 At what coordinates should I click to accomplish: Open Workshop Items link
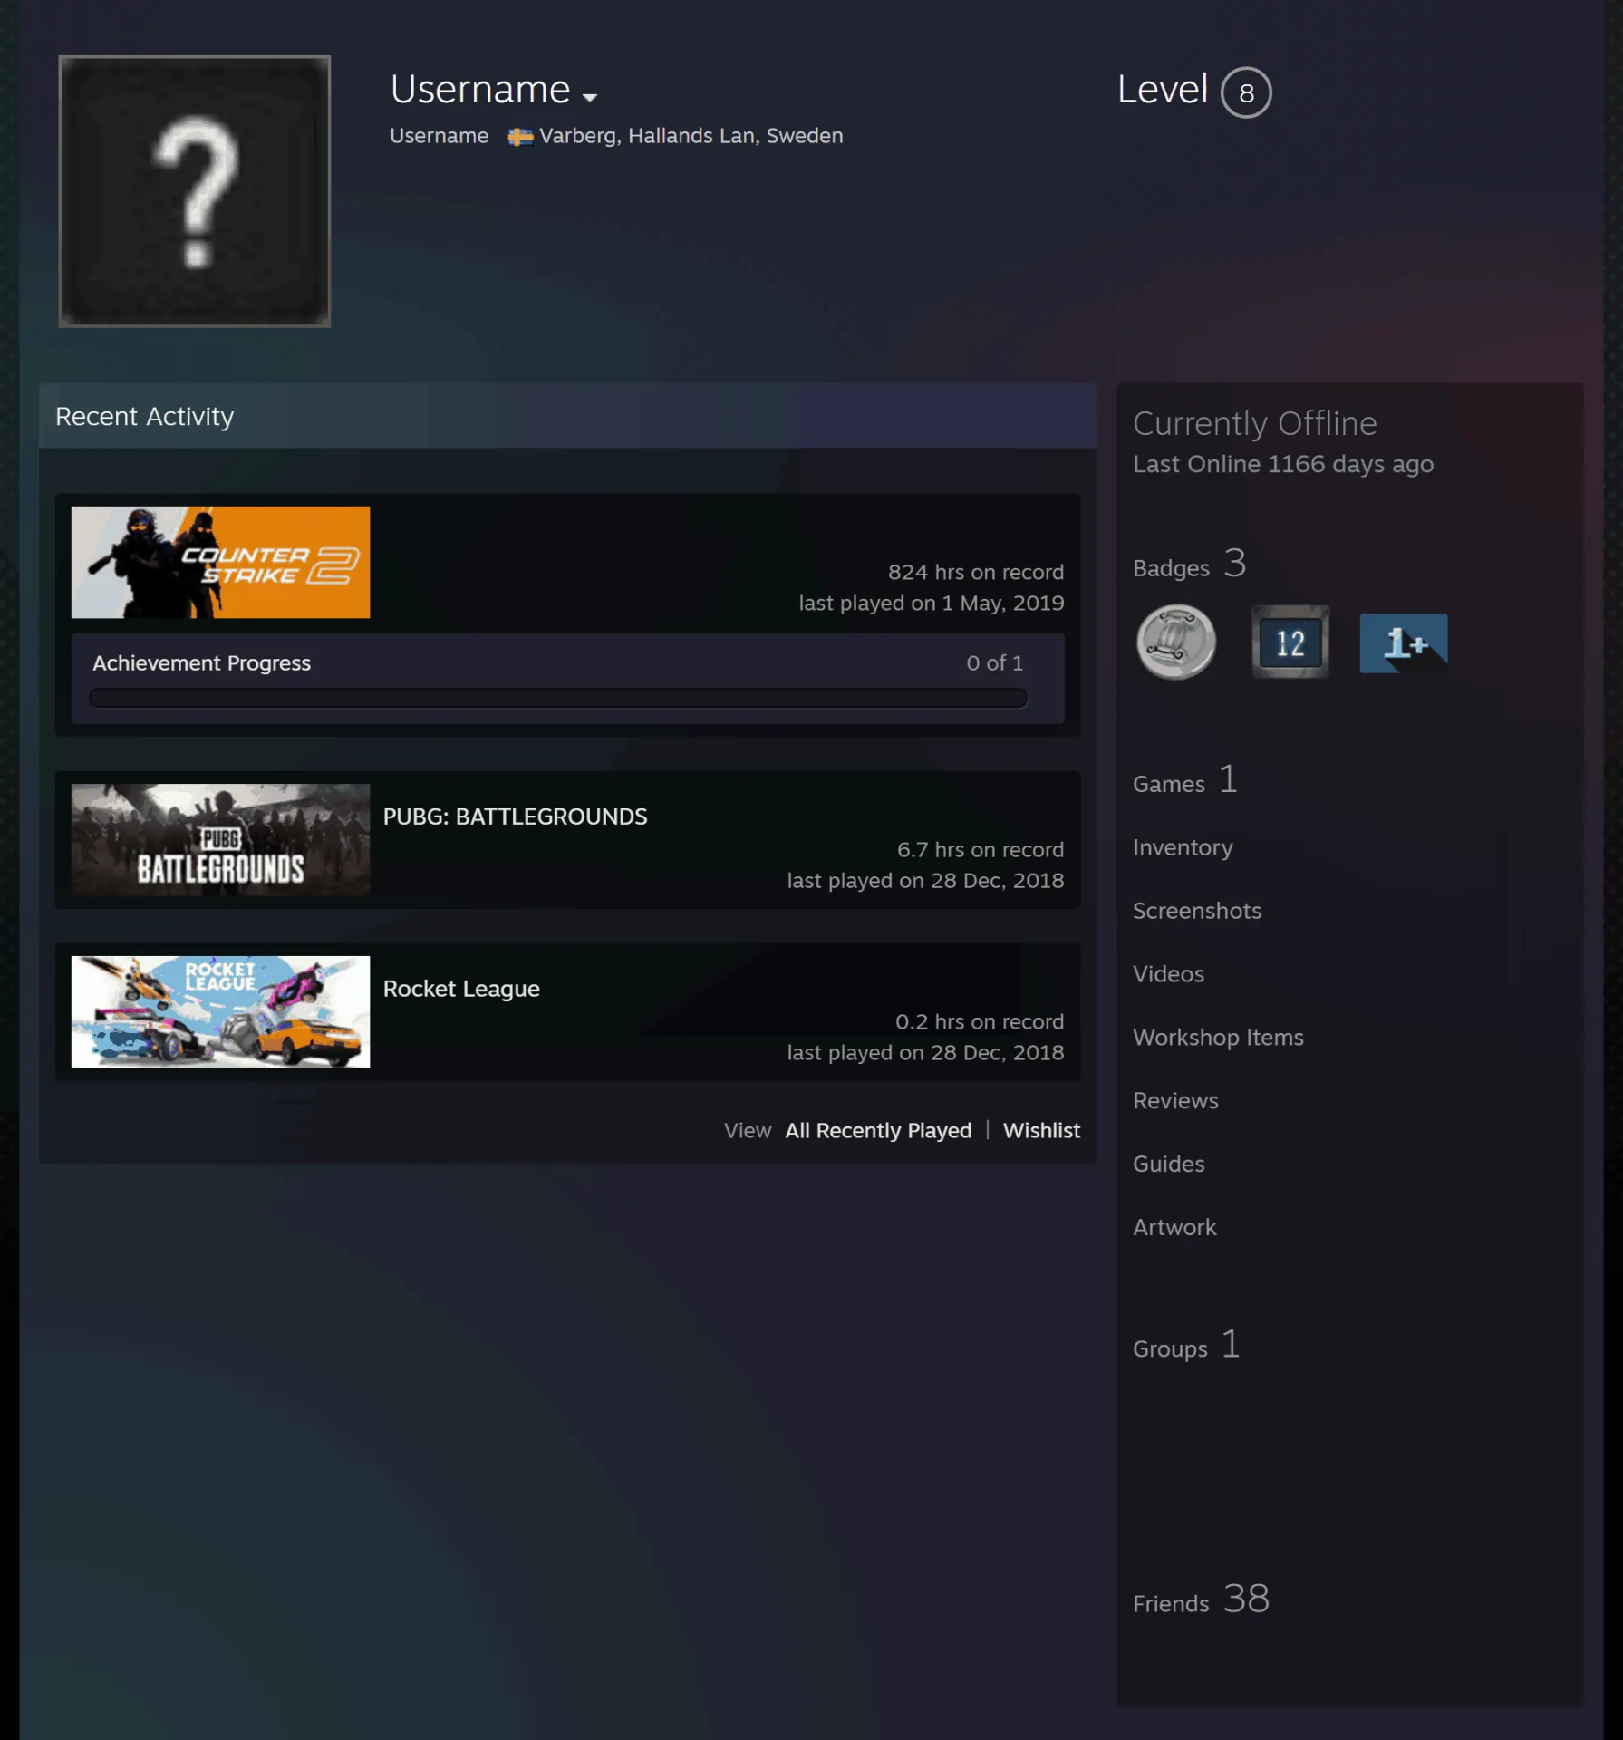(1218, 1038)
